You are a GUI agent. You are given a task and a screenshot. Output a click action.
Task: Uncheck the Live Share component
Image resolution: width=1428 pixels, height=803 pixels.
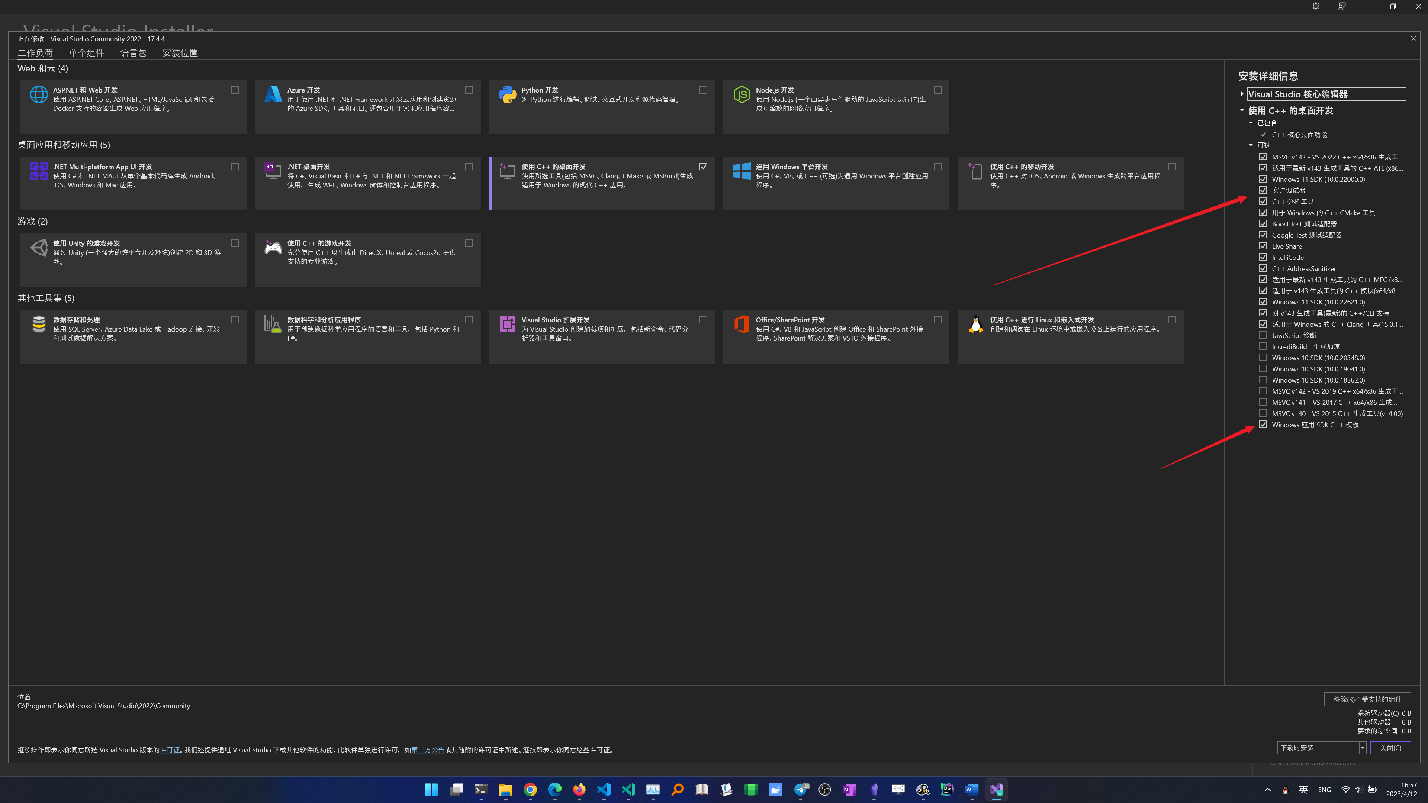[1263, 246]
